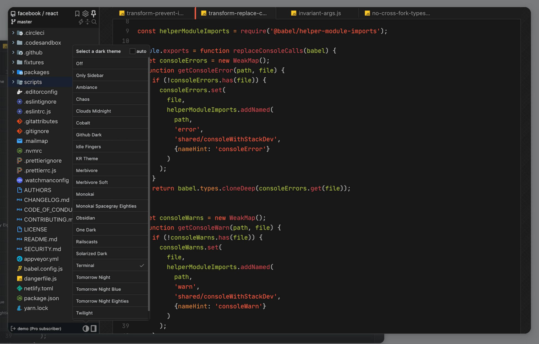Choose Github Dark theme
The height and width of the screenshot is (344, 539).
click(x=110, y=135)
